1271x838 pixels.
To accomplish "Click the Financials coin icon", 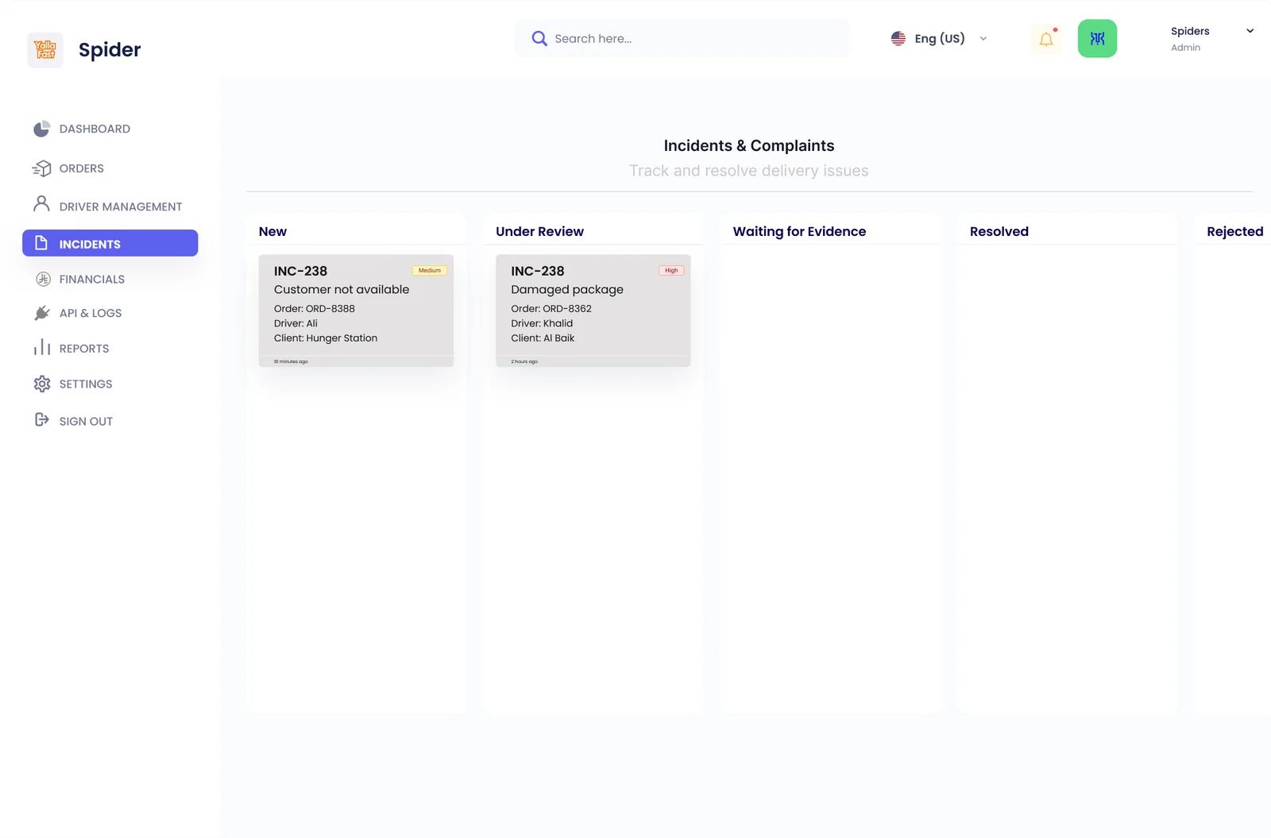I will (44, 279).
